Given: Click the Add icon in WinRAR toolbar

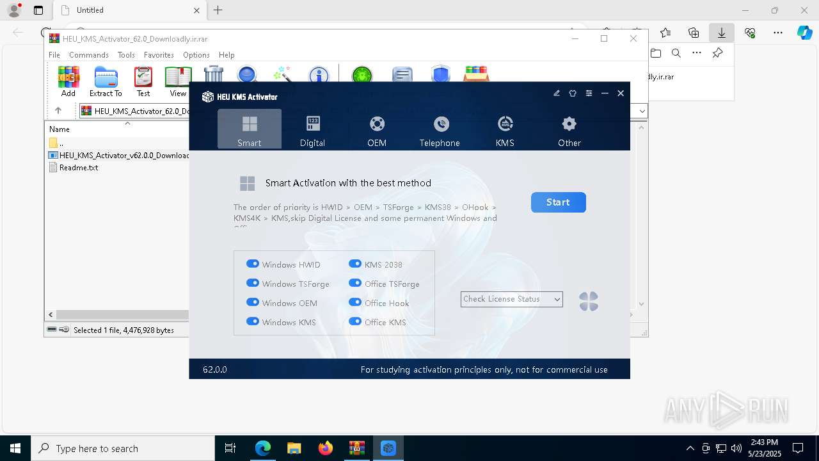Looking at the screenshot, I should [68, 81].
